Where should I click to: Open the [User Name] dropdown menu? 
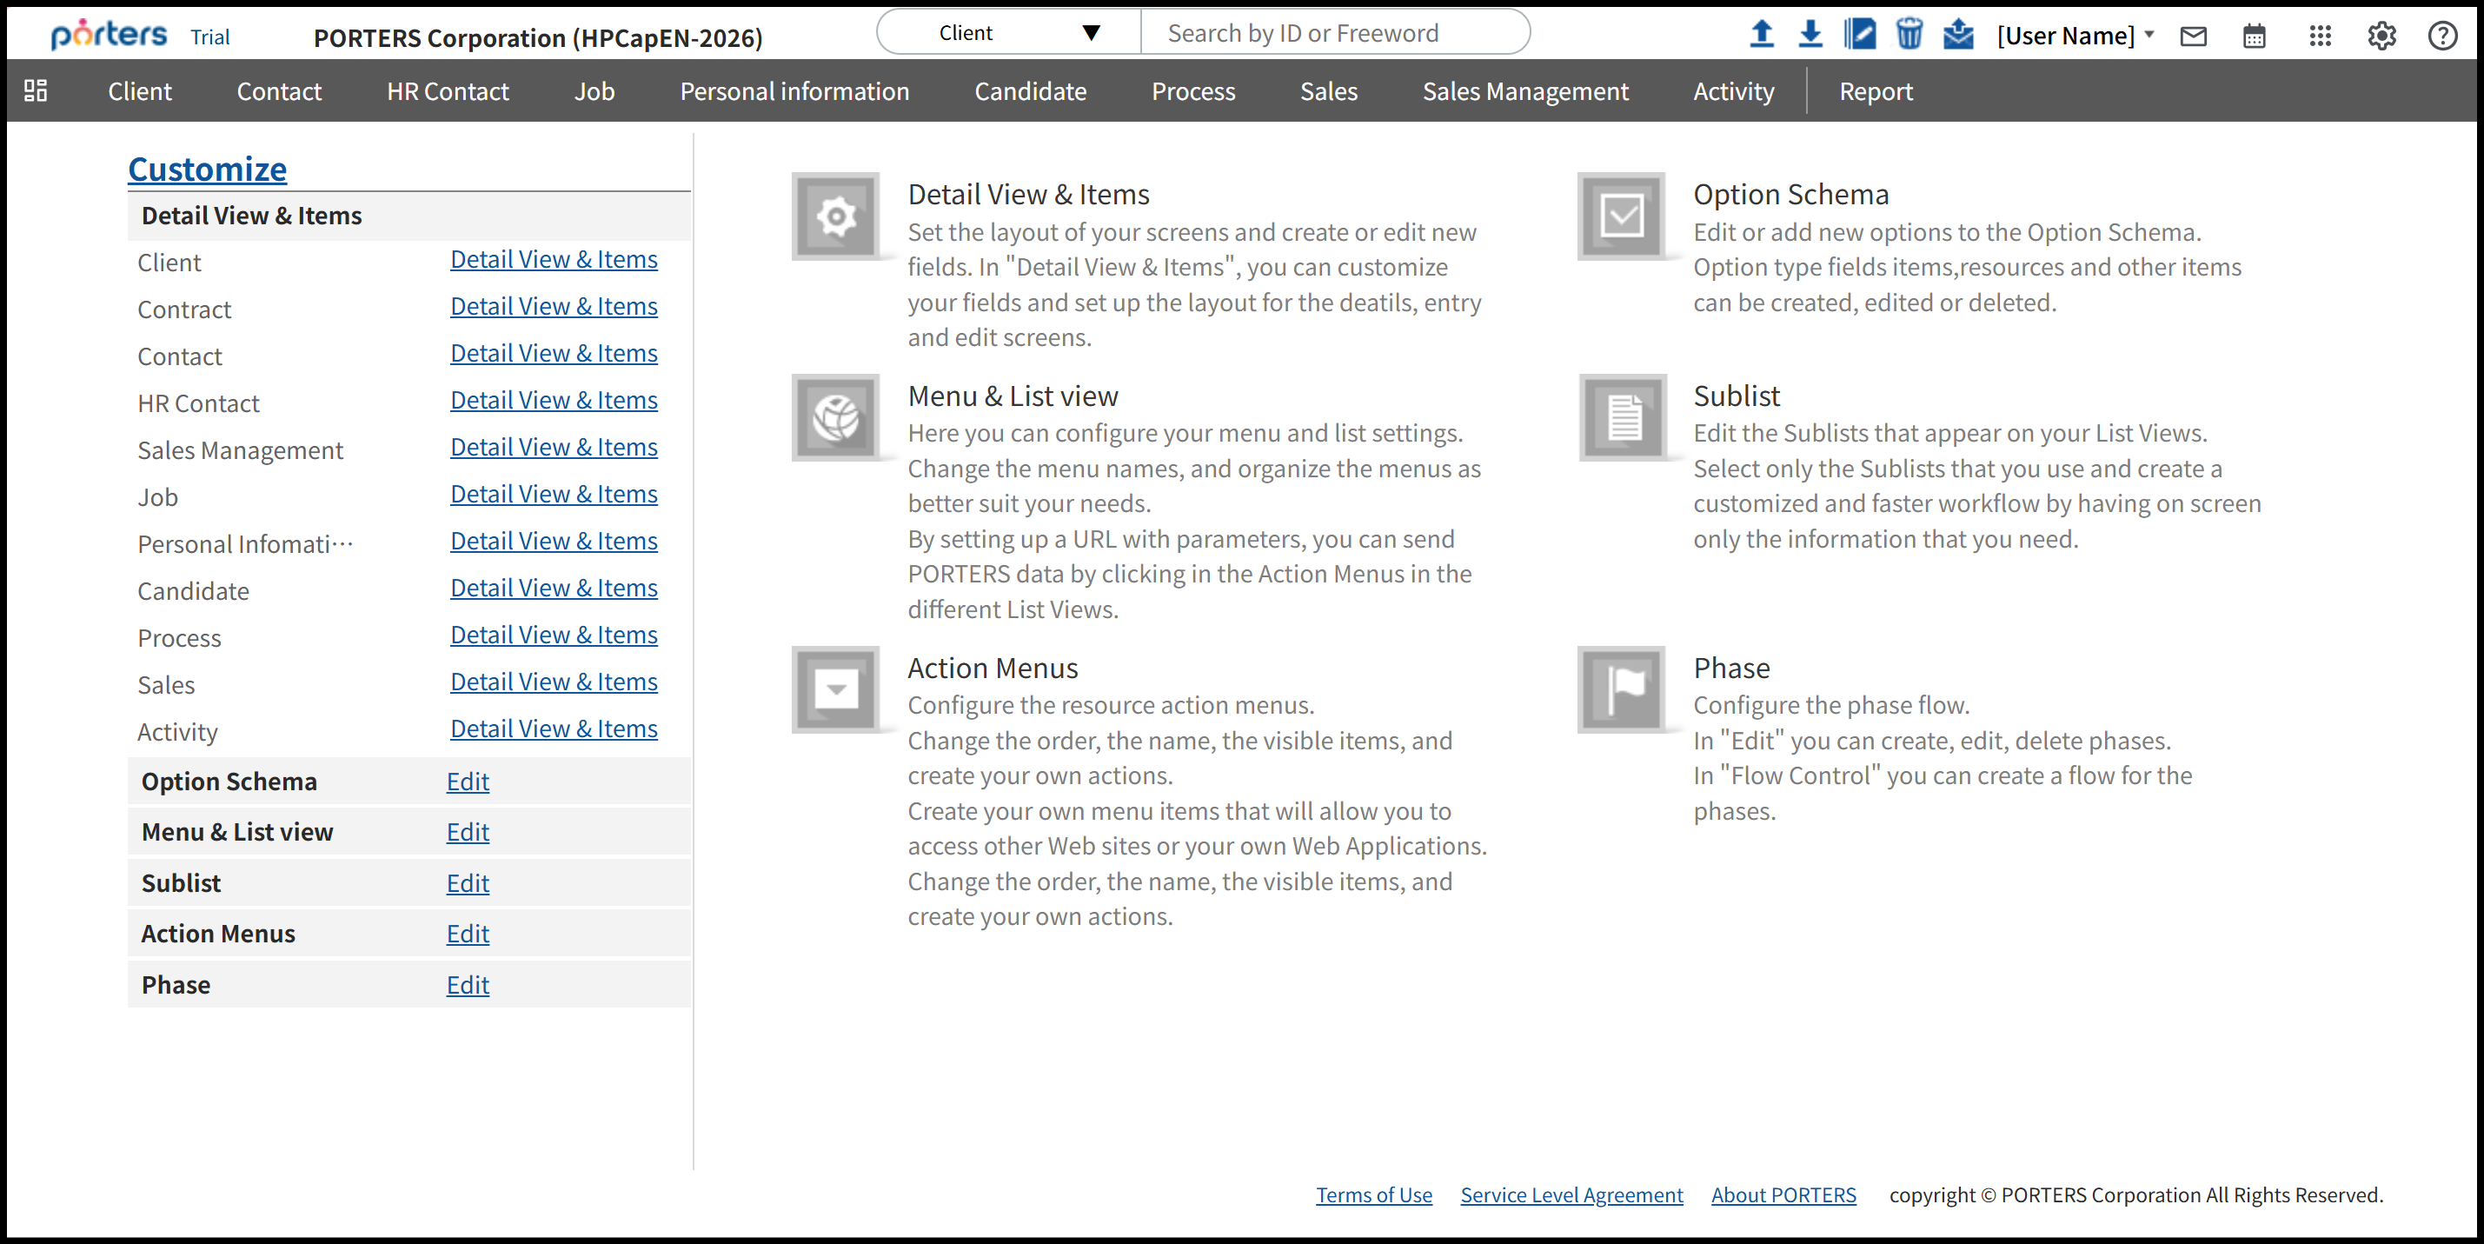(2074, 36)
